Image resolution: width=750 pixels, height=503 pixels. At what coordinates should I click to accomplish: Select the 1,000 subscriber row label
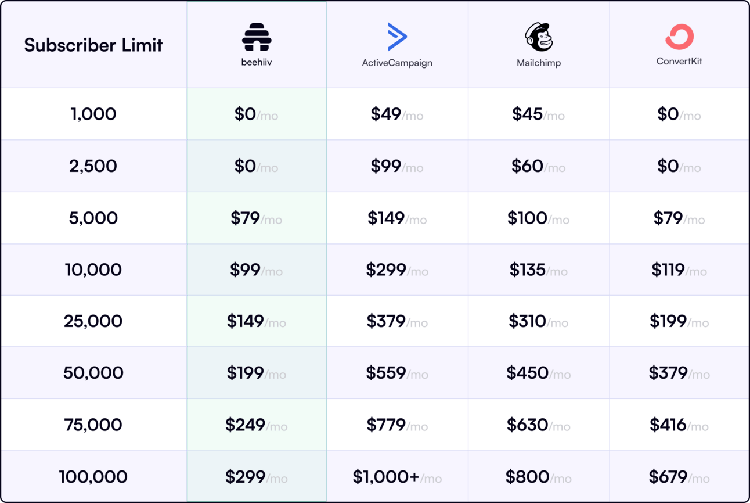point(93,114)
